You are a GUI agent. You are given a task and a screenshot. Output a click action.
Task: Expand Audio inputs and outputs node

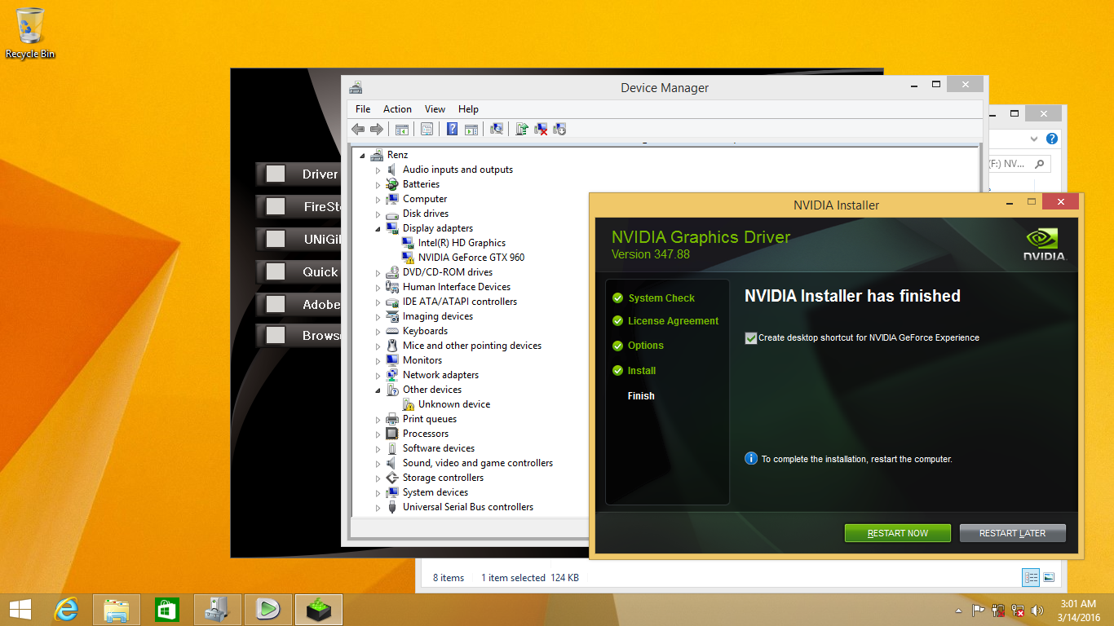click(378, 170)
